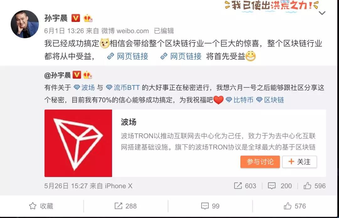
Task: Toggle 收藏 star to favorite post
Action: tap(41, 206)
